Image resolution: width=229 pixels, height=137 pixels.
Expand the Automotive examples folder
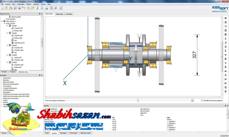pyautogui.click(x=2, y=78)
